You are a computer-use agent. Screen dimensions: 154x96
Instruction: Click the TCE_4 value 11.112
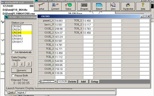click(60, 57)
